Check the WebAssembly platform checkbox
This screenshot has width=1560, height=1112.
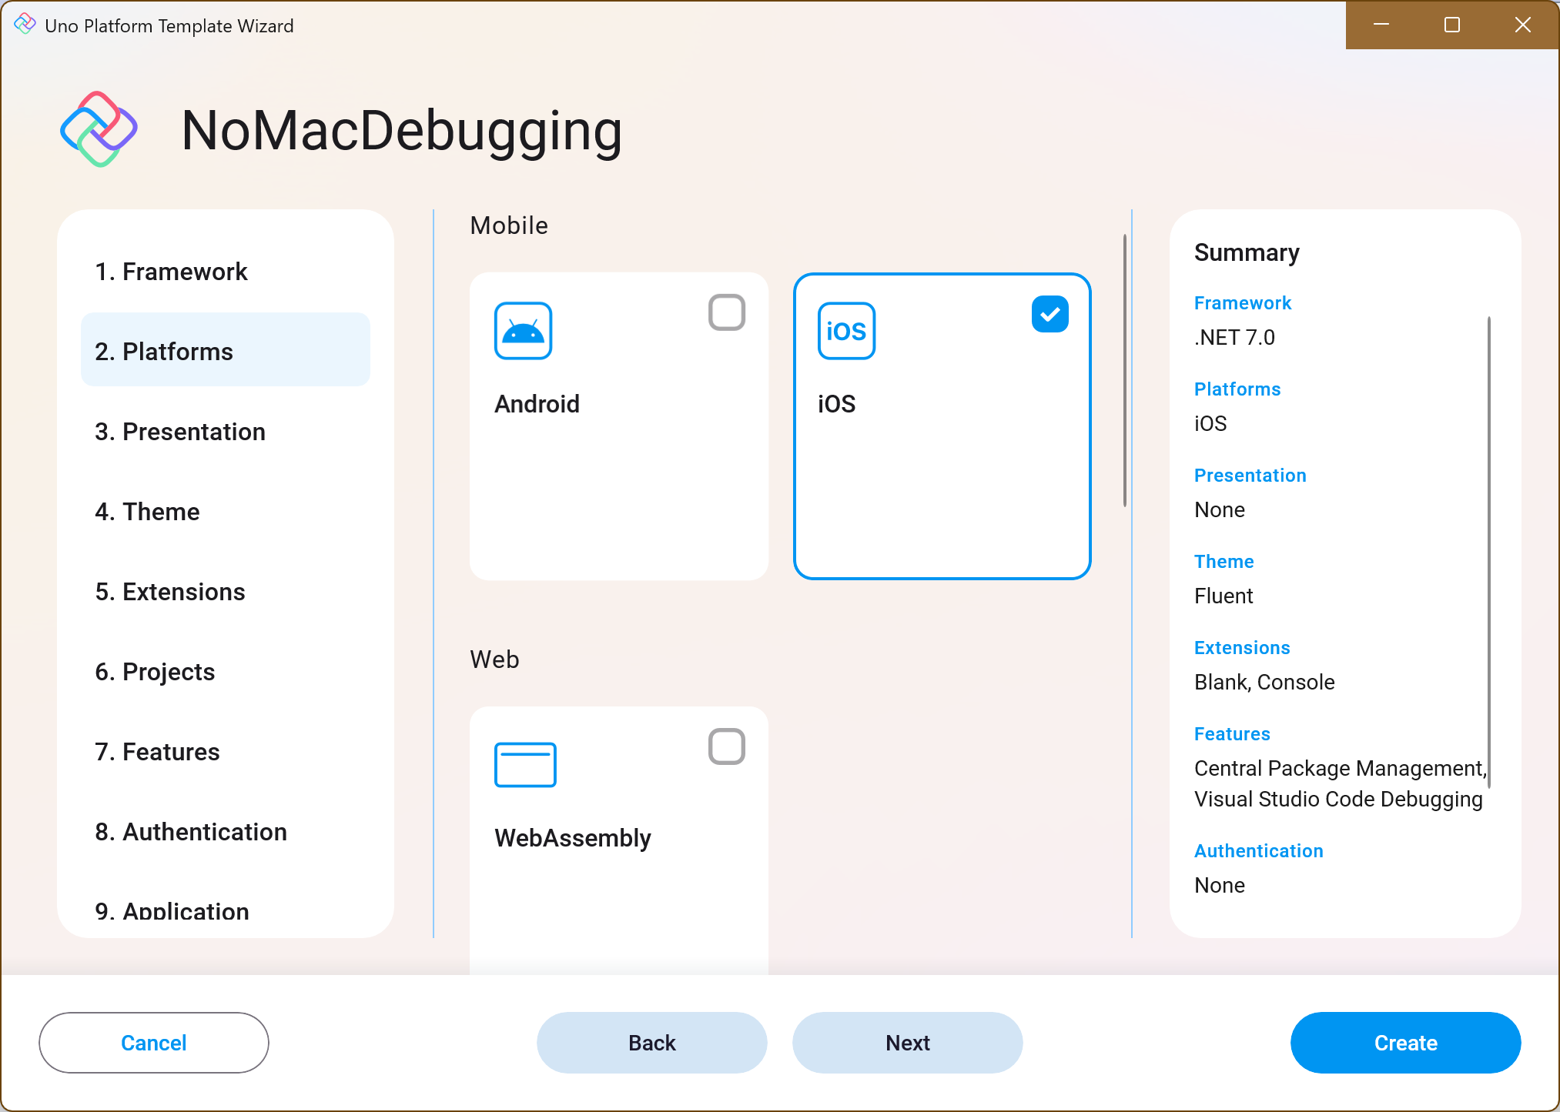[726, 746]
